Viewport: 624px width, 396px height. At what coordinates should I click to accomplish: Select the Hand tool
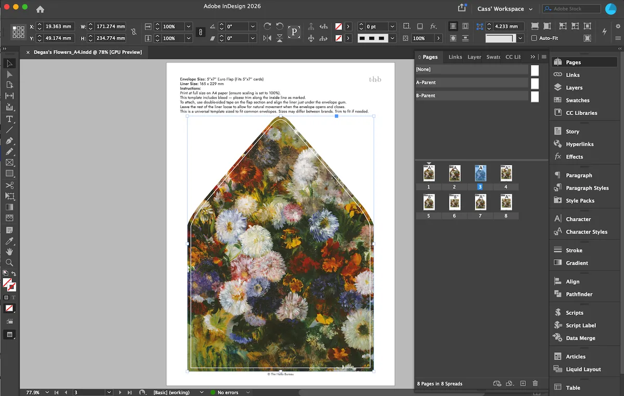(9, 252)
